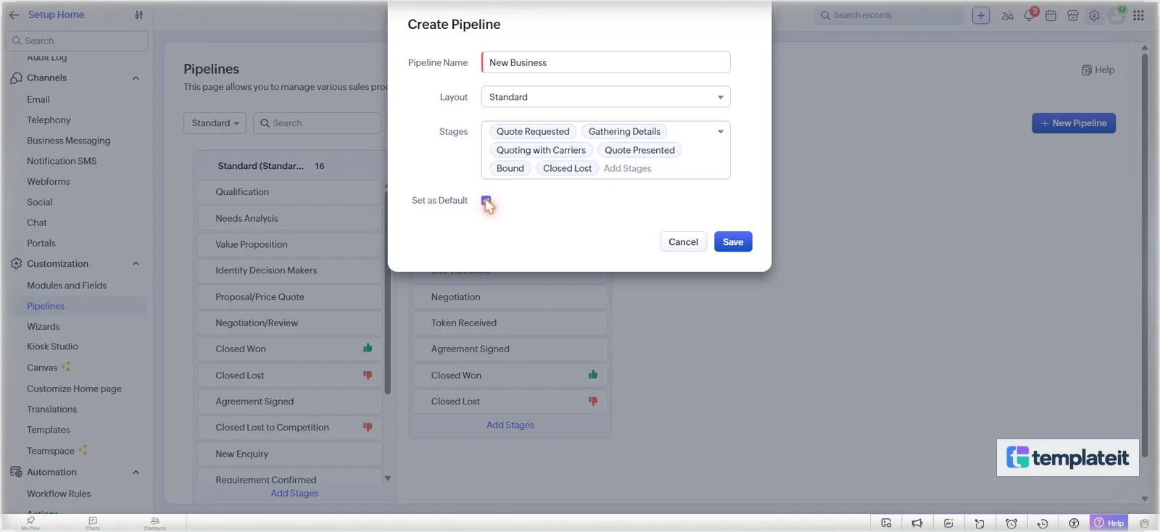Viewport: 1160px width, 532px height.
Task: Open the Layout dropdown set to Standard
Action: click(x=605, y=97)
